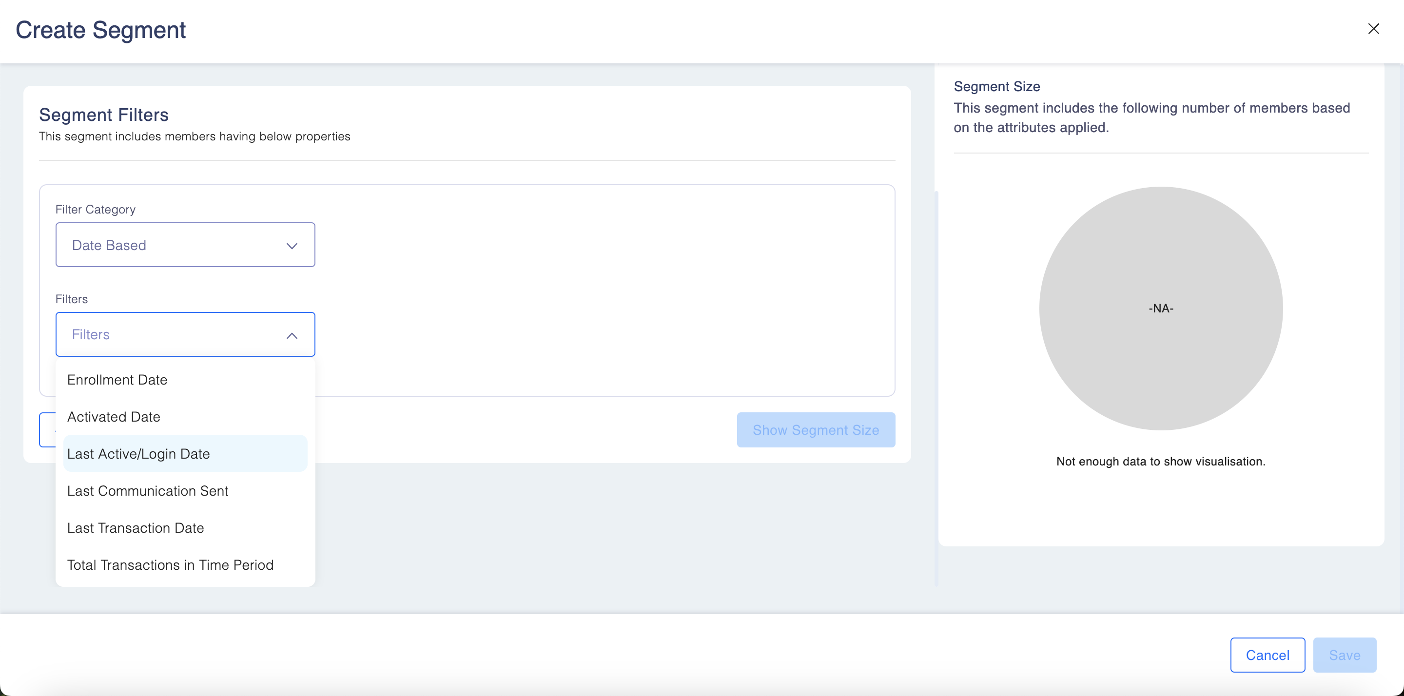
Task: Click the Filter Category chevron-down arrow
Action: pos(292,246)
